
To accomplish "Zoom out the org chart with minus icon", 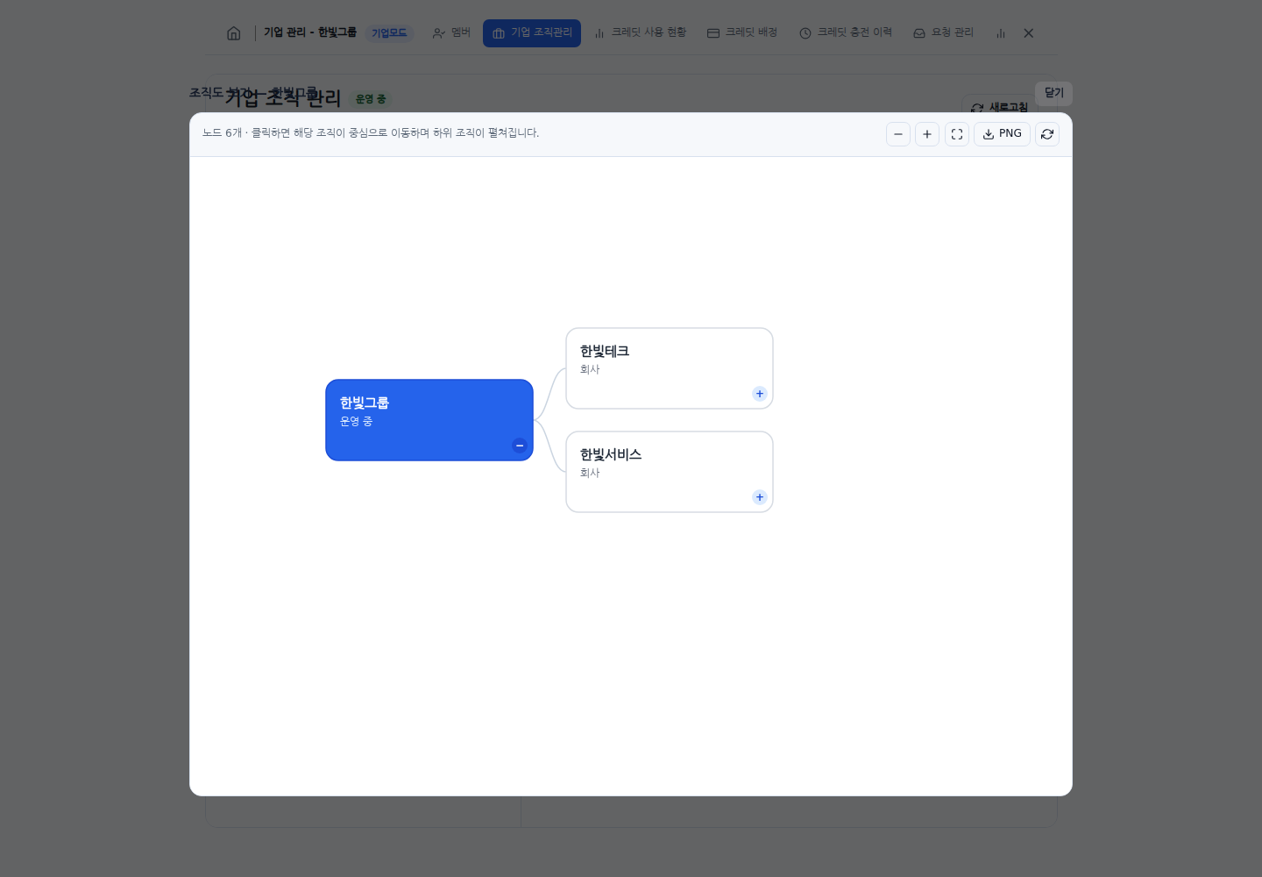I will pos(898,134).
